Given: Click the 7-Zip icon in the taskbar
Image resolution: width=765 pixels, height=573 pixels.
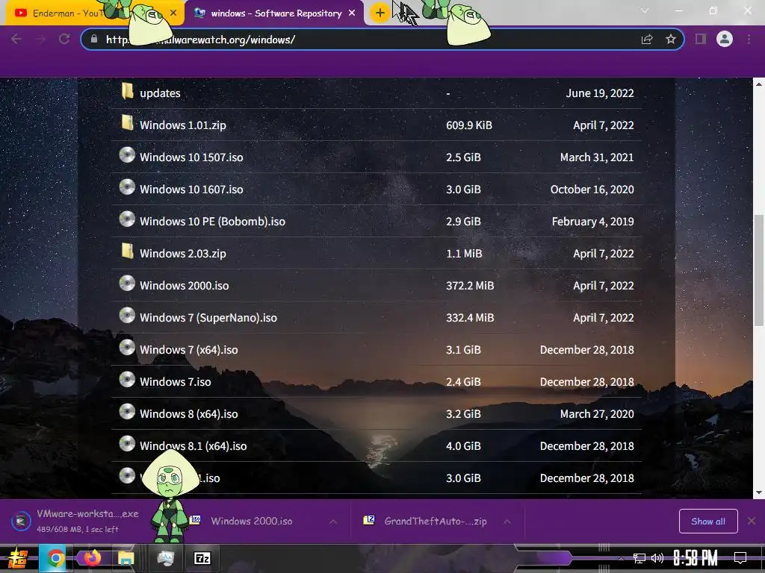Looking at the screenshot, I should pos(202,558).
